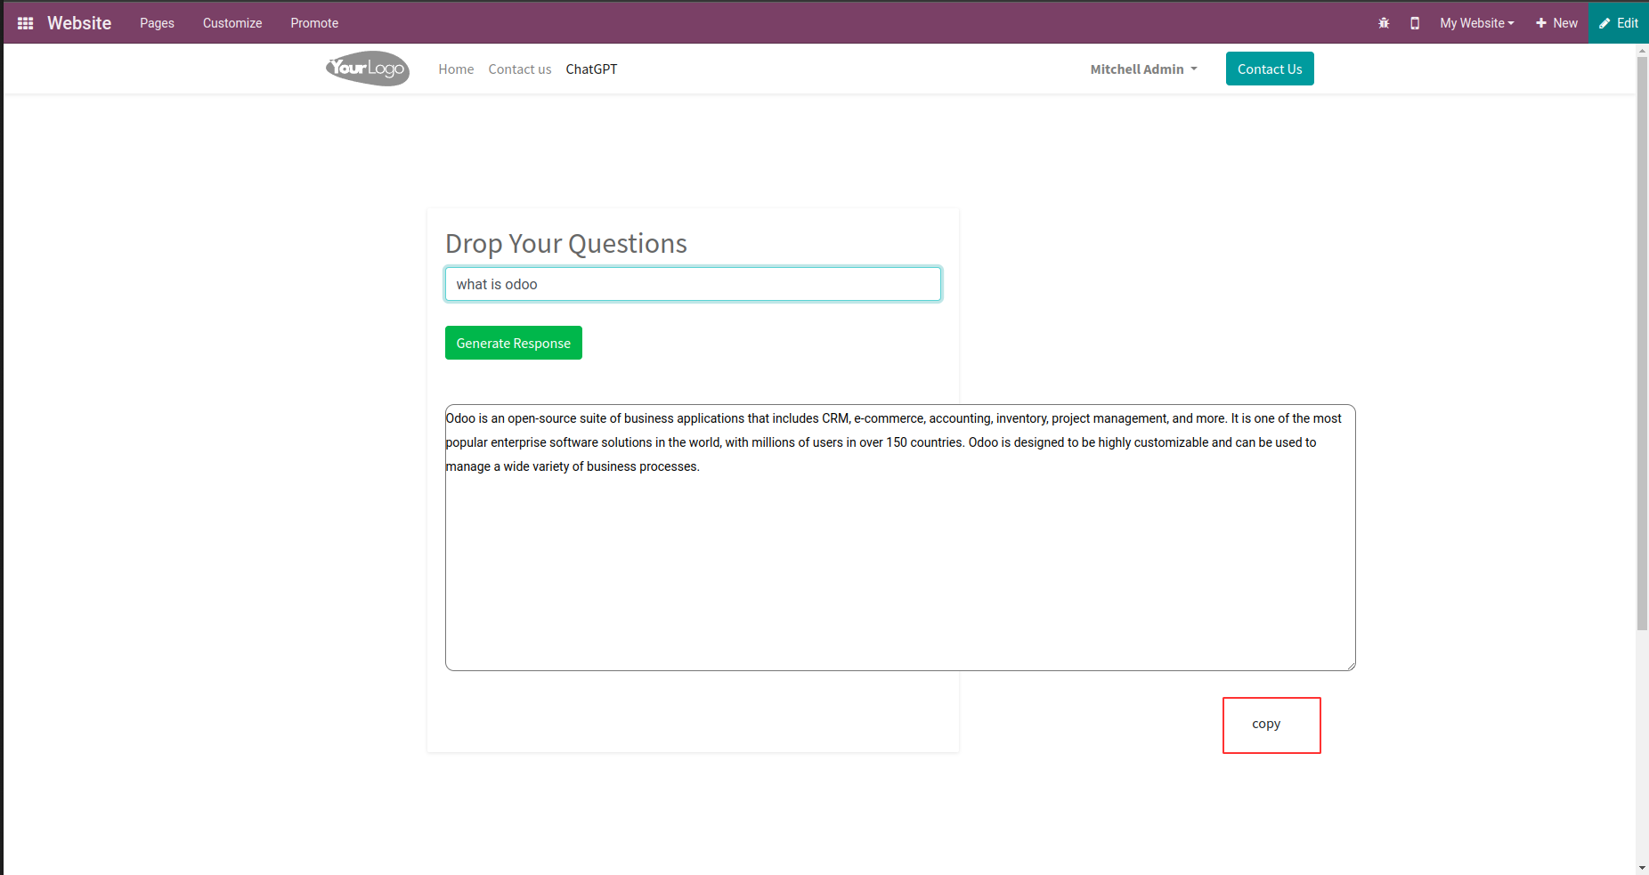Open the Contact us nav link

[x=520, y=69]
